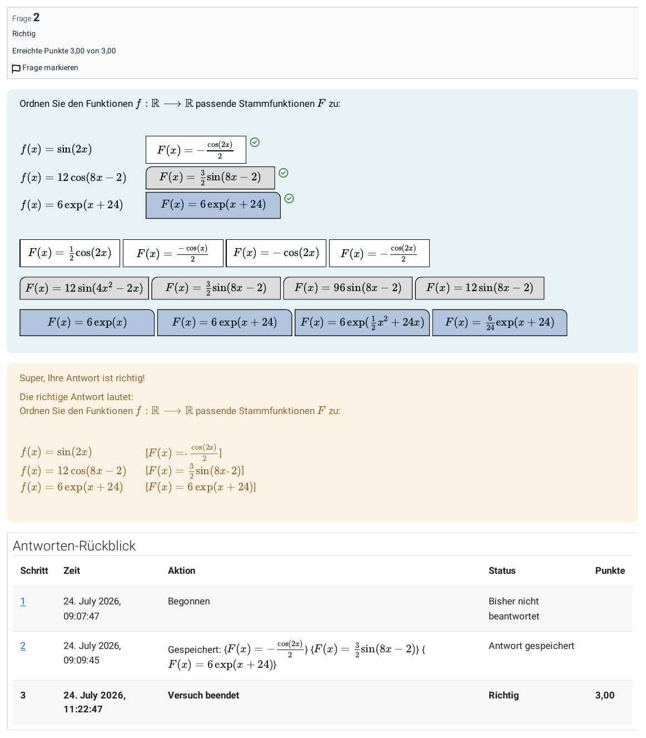Pick the choice tile F(x) = −cos(x)/2
Image resolution: width=646 pixels, height=738 pixels.
pos(173,253)
